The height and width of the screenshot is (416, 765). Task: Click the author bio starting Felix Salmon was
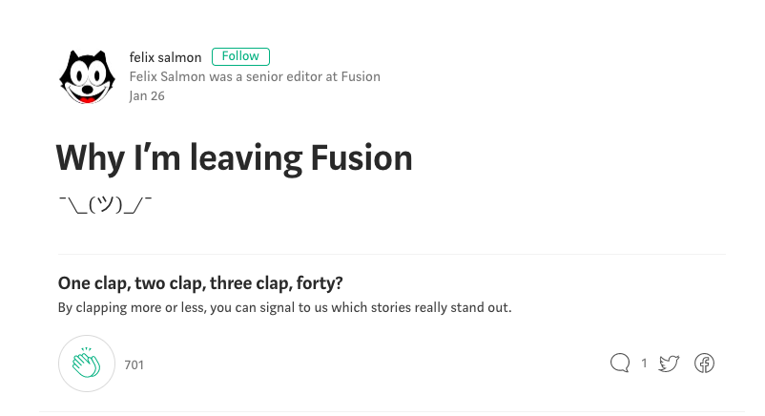(x=255, y=76)
